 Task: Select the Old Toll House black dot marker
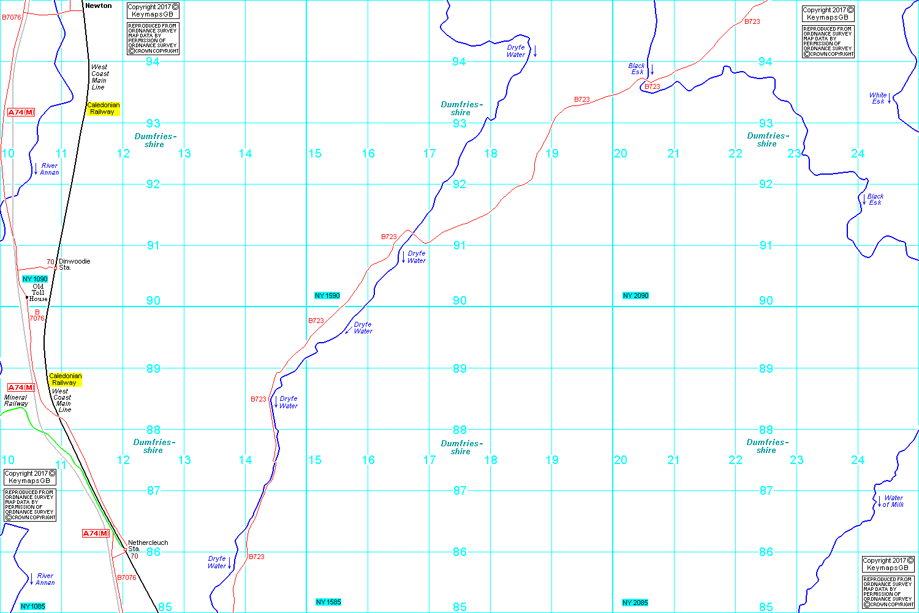click(x=27, y=298)
